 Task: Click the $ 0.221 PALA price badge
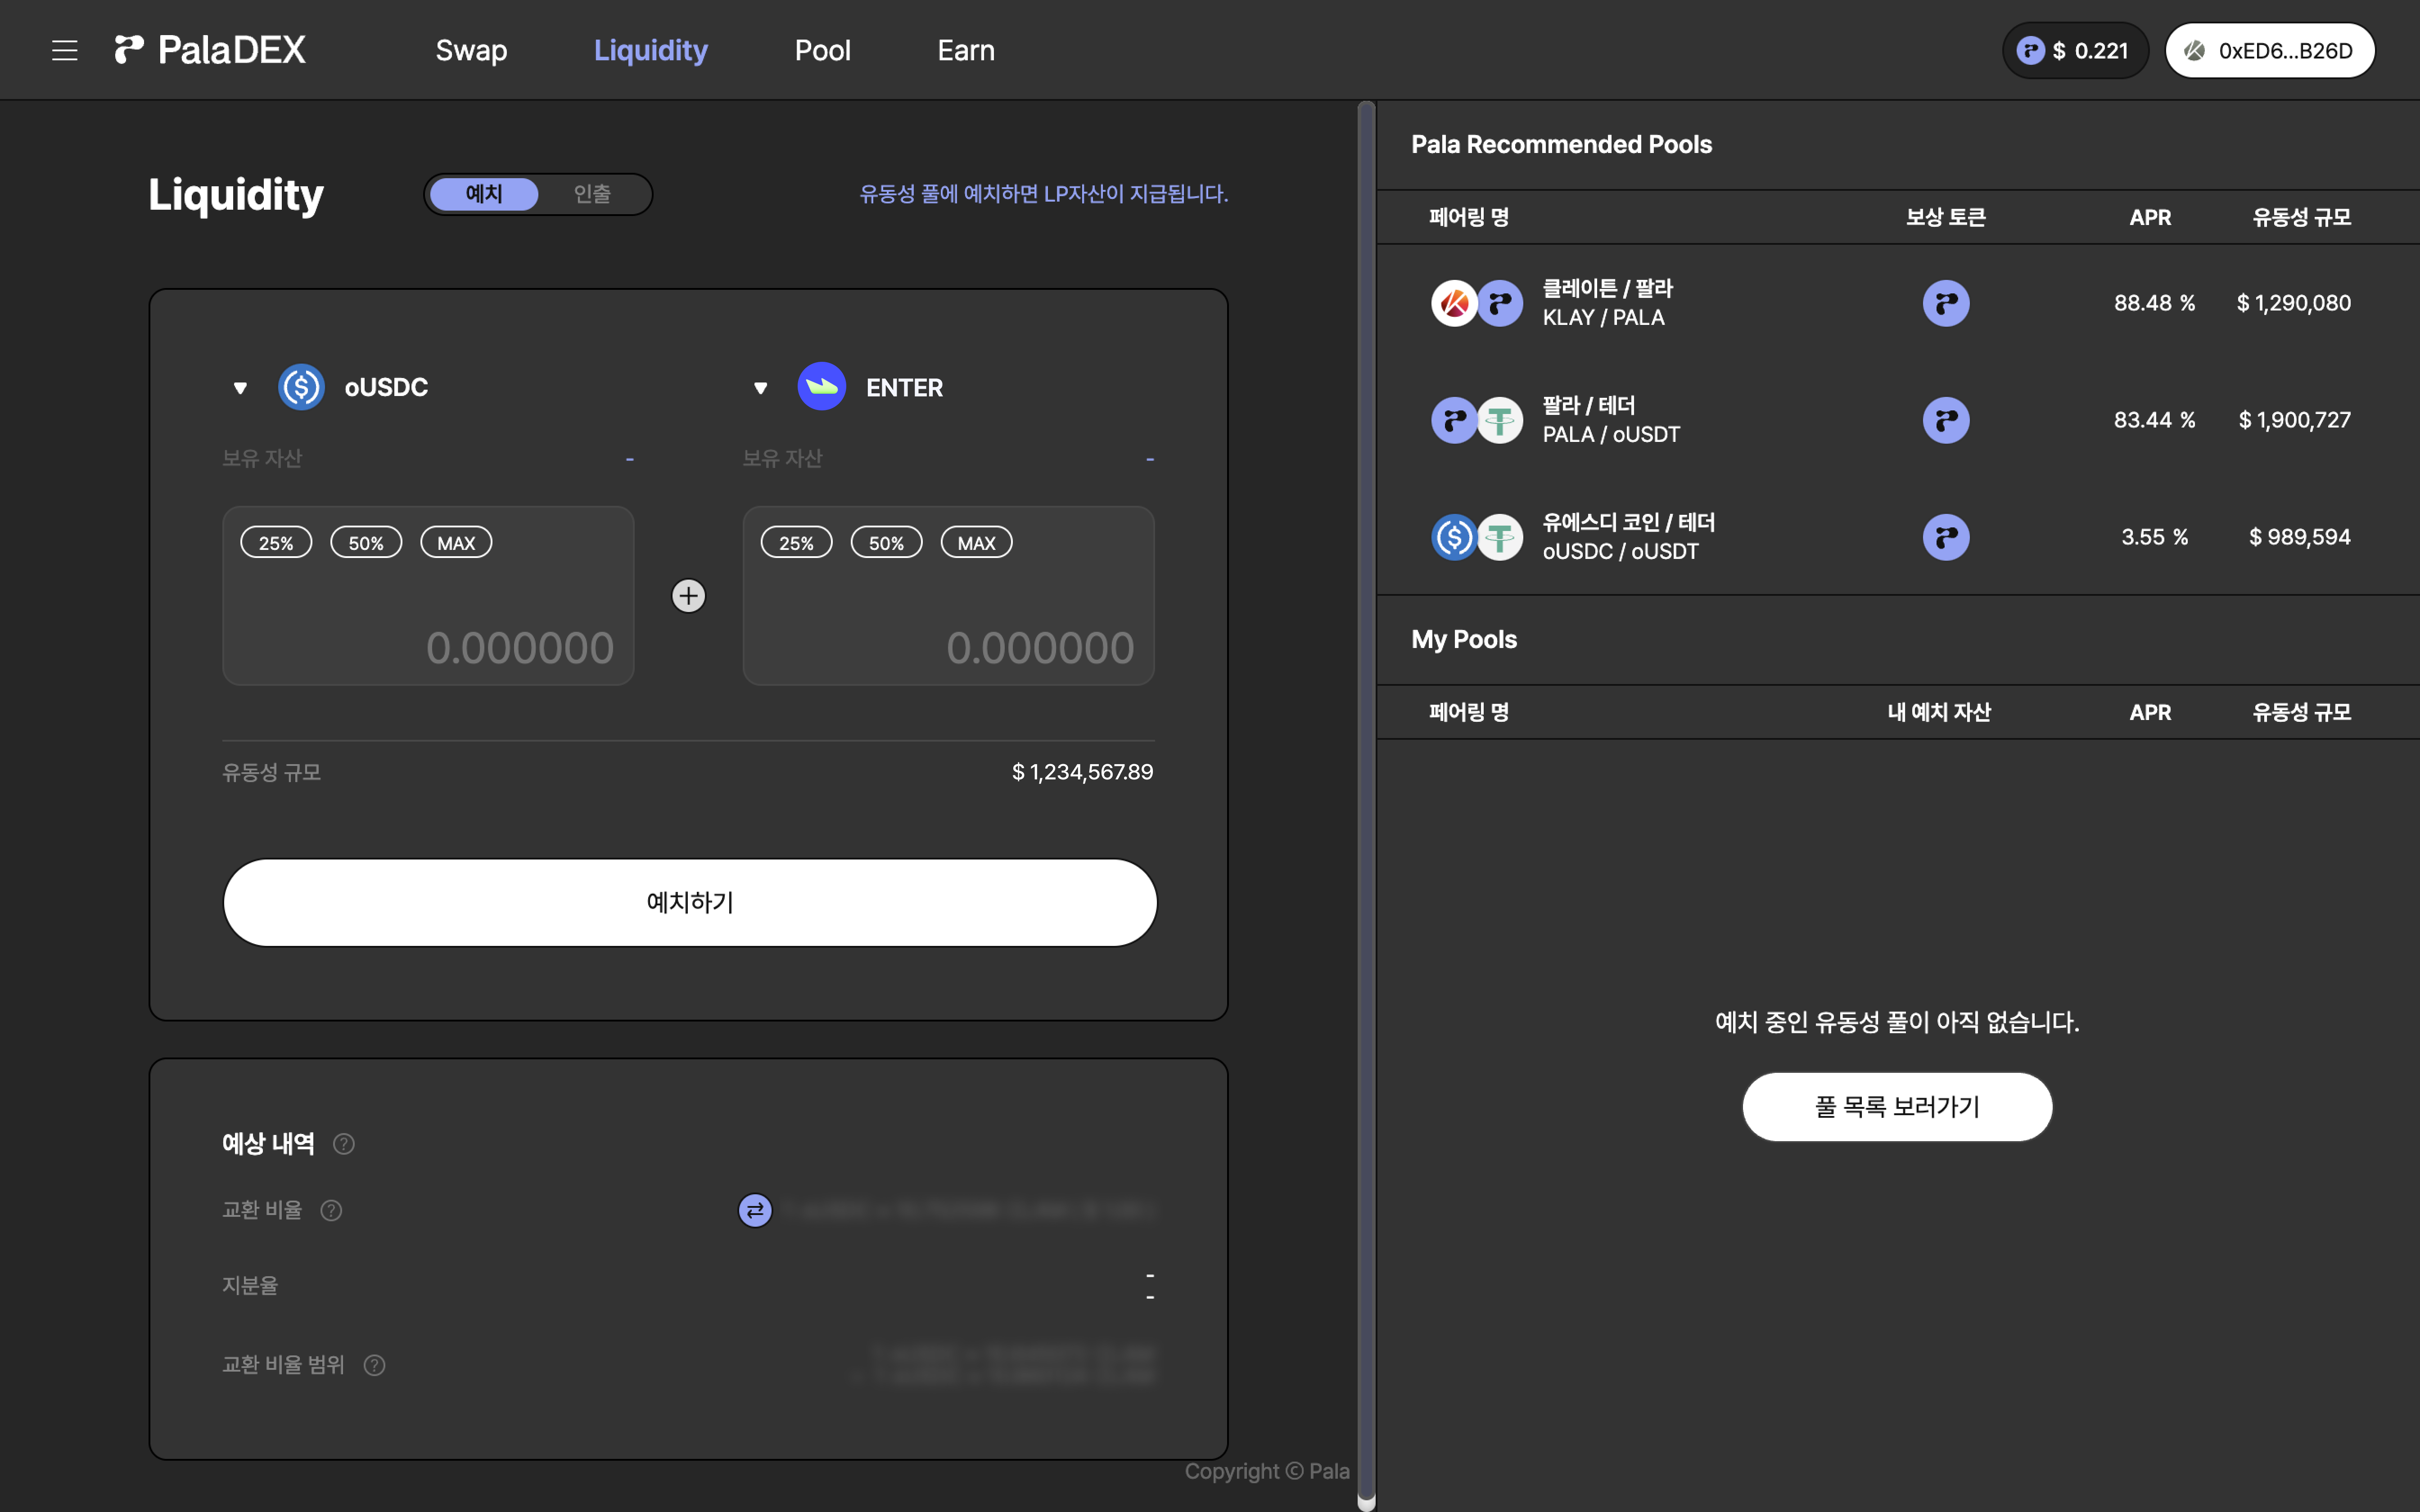[2075, 50]
